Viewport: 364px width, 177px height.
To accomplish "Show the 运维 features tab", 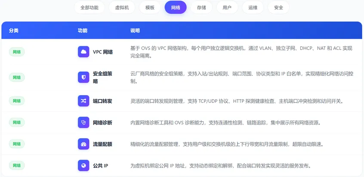I will (x=253, y=7).
